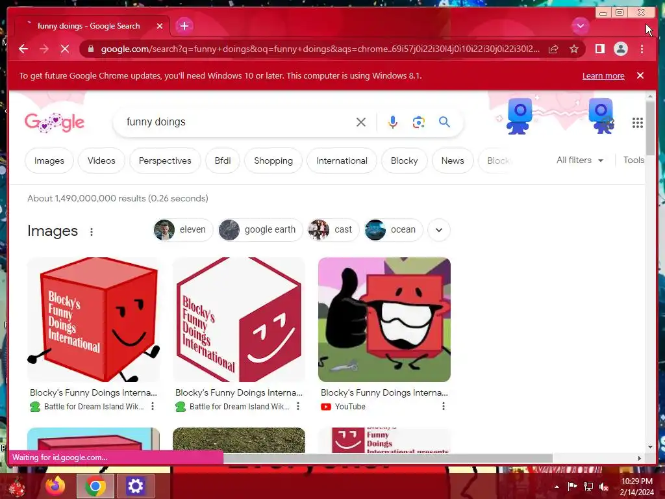Expand more image refinement chips

click(439, 230)
